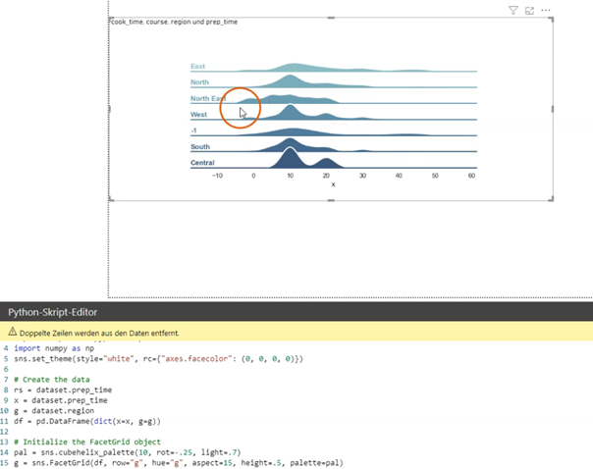Click the Doppelte Zeilen warning message

(99, 333)
